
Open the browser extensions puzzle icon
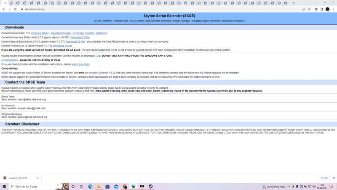[316, 9]
